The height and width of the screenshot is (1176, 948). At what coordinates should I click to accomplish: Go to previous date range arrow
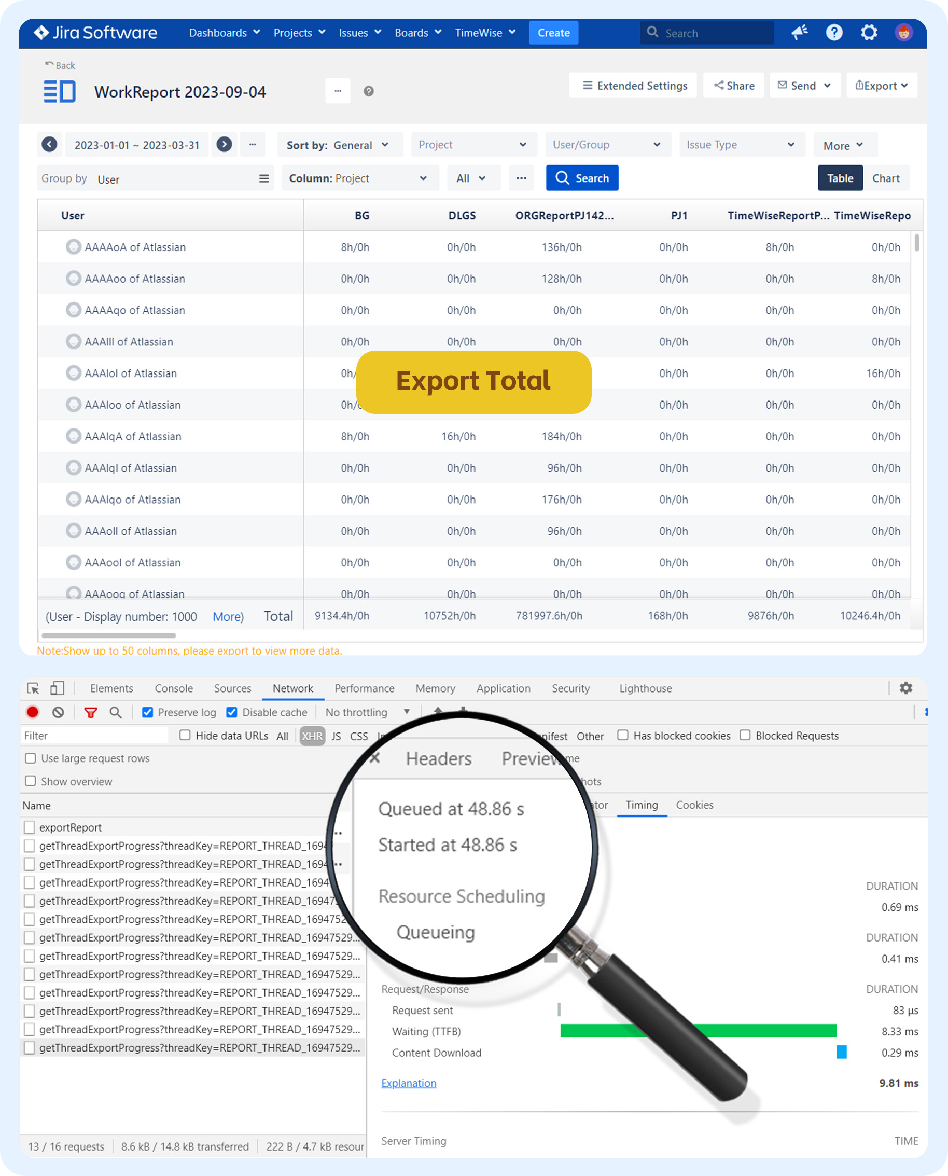[49, 144]
